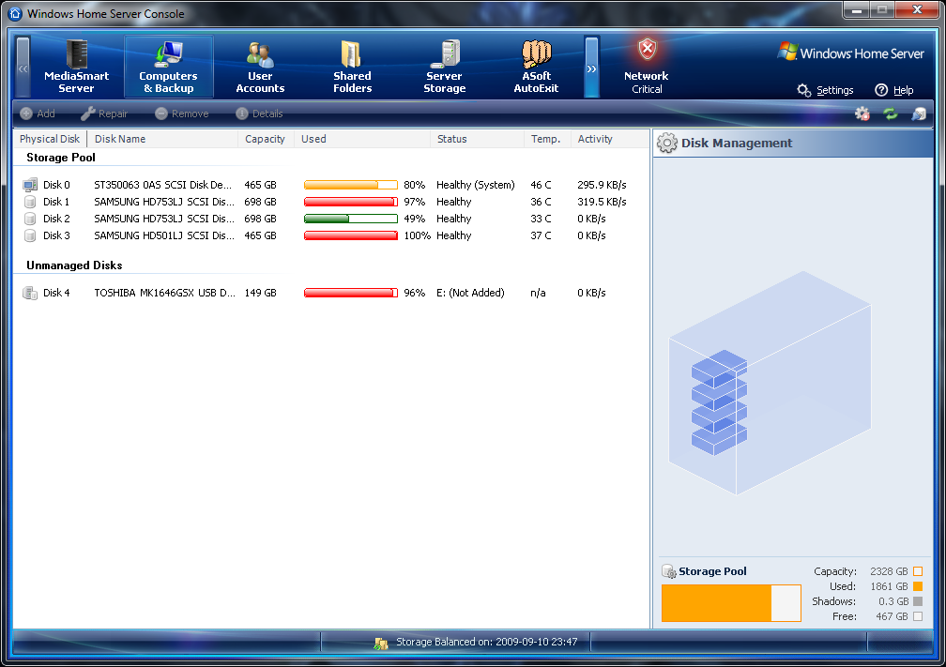Image resolution: width=946 pixels, height=667 pixels.
Task: Select the Disk 2 drive icon
Action: click(30, 219)
